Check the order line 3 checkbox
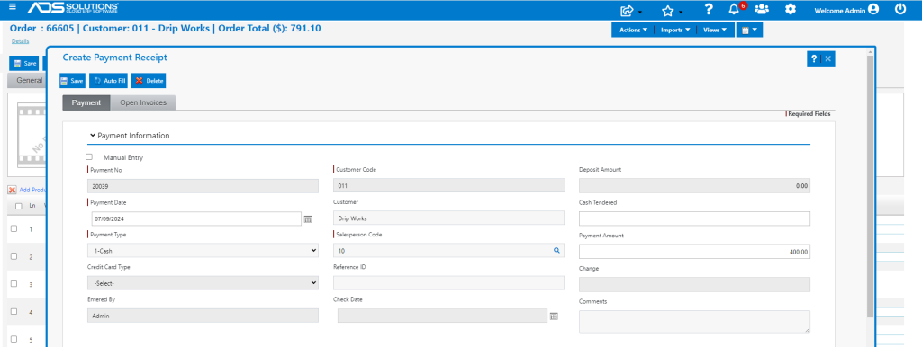This screenshot has height=347, width=922. [x=14, y=283]
